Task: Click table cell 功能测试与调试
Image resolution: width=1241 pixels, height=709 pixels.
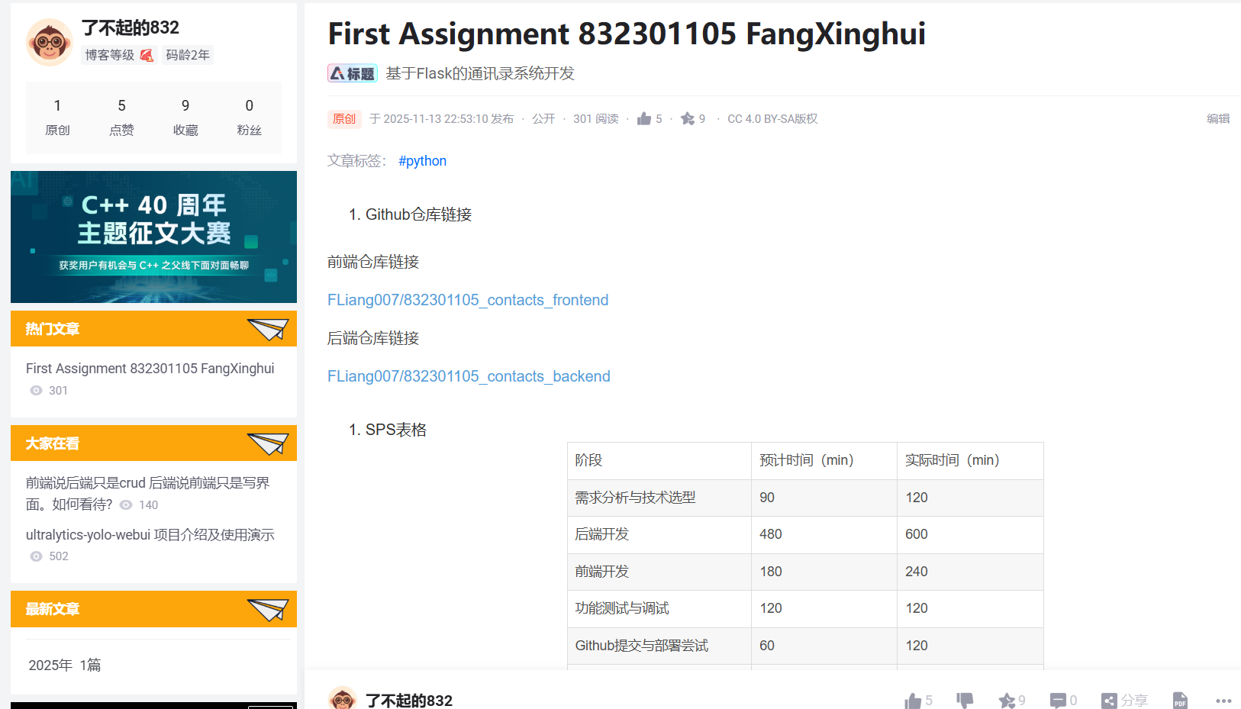Action: coord(659,608)
